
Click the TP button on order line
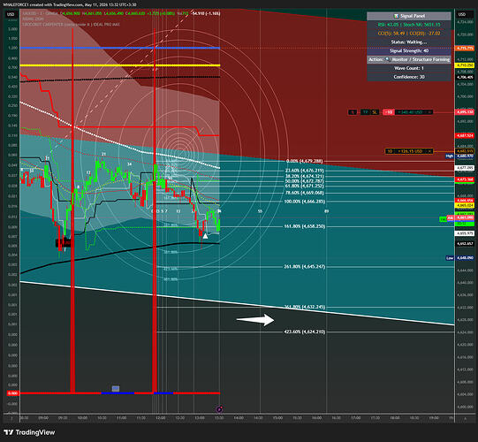365,112
